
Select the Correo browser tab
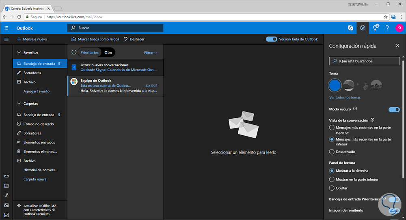[x=27, y=9]
